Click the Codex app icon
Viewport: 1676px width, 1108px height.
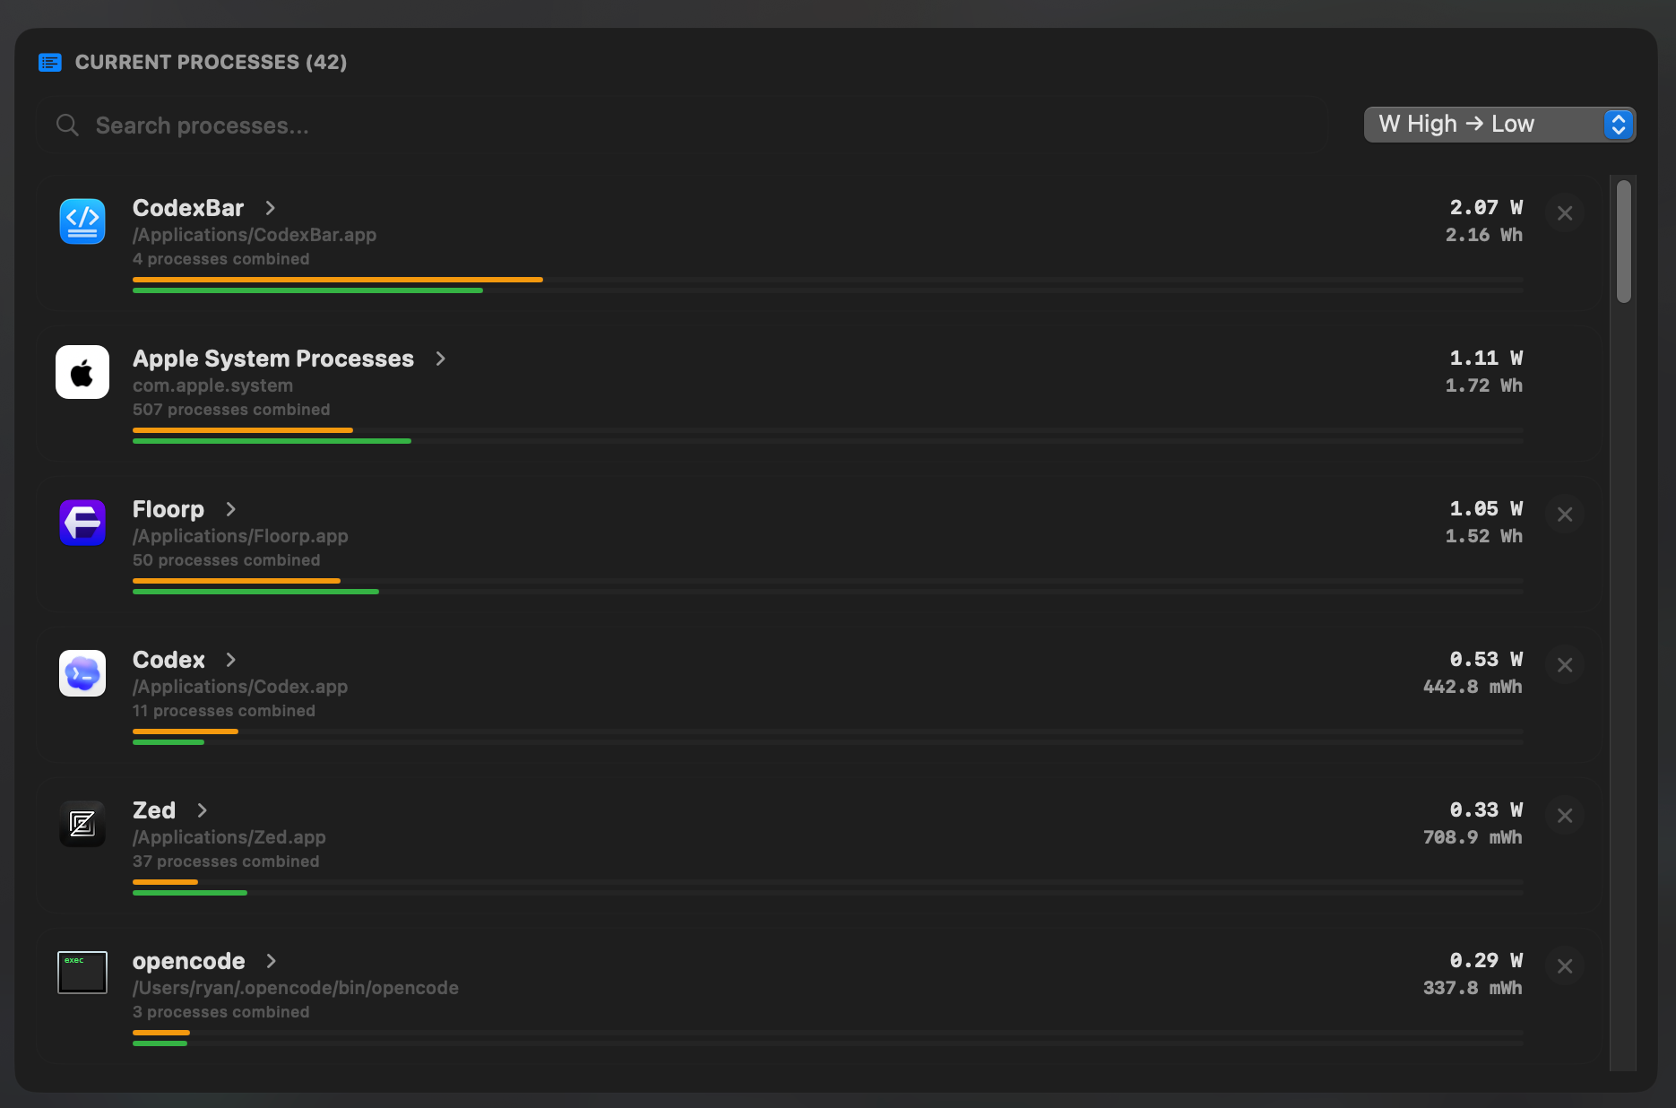point(82,673)
